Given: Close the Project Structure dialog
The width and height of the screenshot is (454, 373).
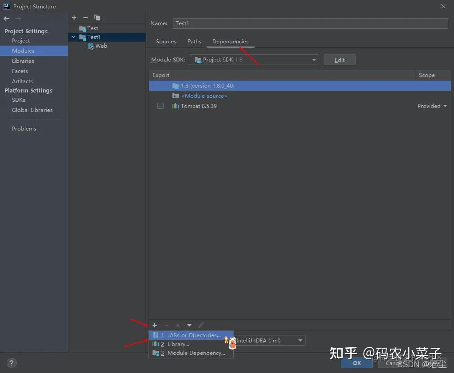Looking at the screenshot, I should click(x=443, y=6).
